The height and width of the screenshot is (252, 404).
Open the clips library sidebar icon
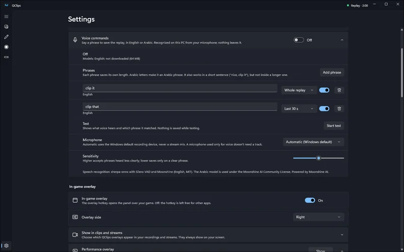(6, 27)
